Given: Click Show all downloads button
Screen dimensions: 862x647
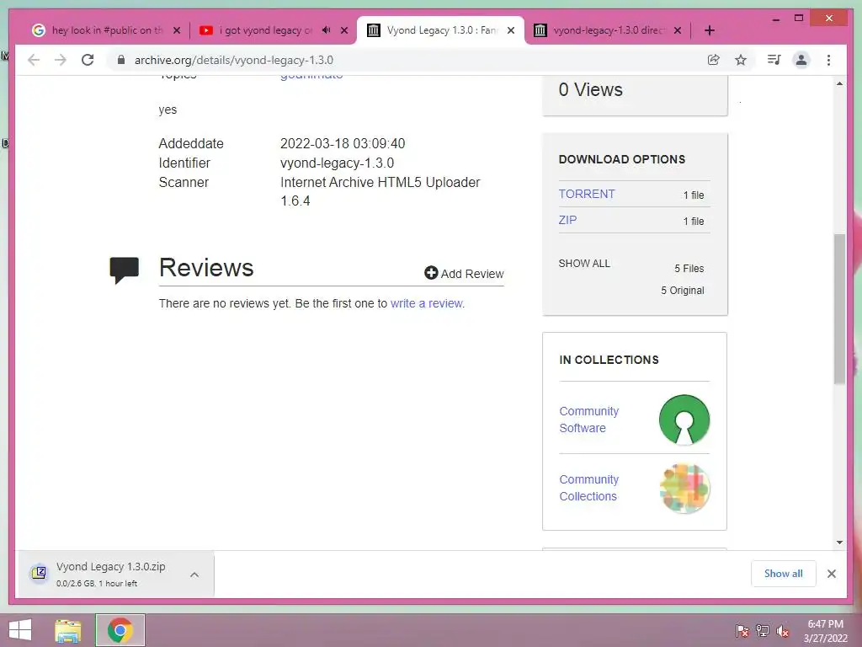Looking at the screenshot, I should pos(784,574).
